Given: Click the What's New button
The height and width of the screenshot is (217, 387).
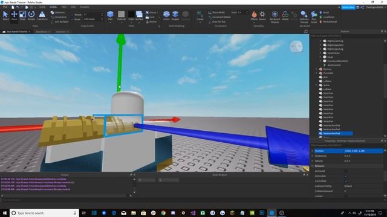Looking at the screenshot, I should tap(348, 7).
